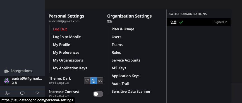Open the help question mark icon
The width and height of the screenshot is (242, 103).
click(x=37, y=93)
